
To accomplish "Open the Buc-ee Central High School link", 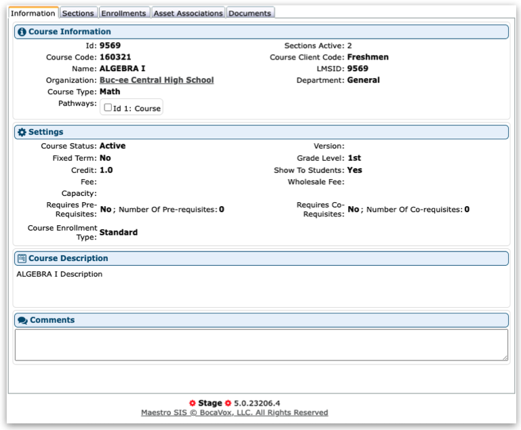I will click(157, 80).
